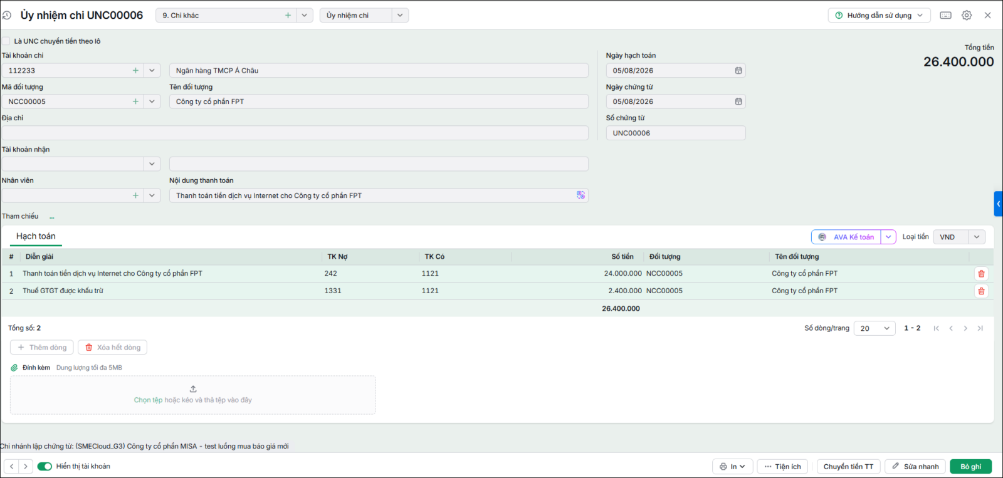
Task: Expand the Nhân viên dropdown arrow
Action: click(x=152, y=195)
